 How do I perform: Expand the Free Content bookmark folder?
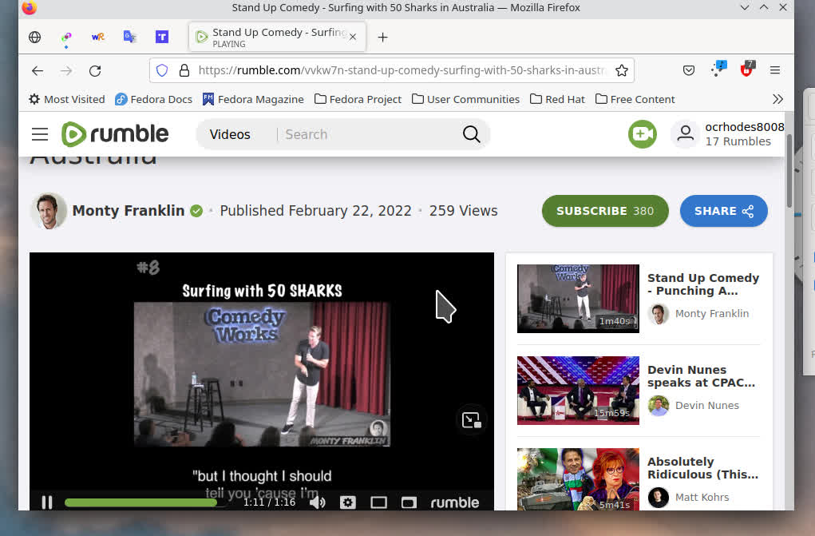[635, 99]
